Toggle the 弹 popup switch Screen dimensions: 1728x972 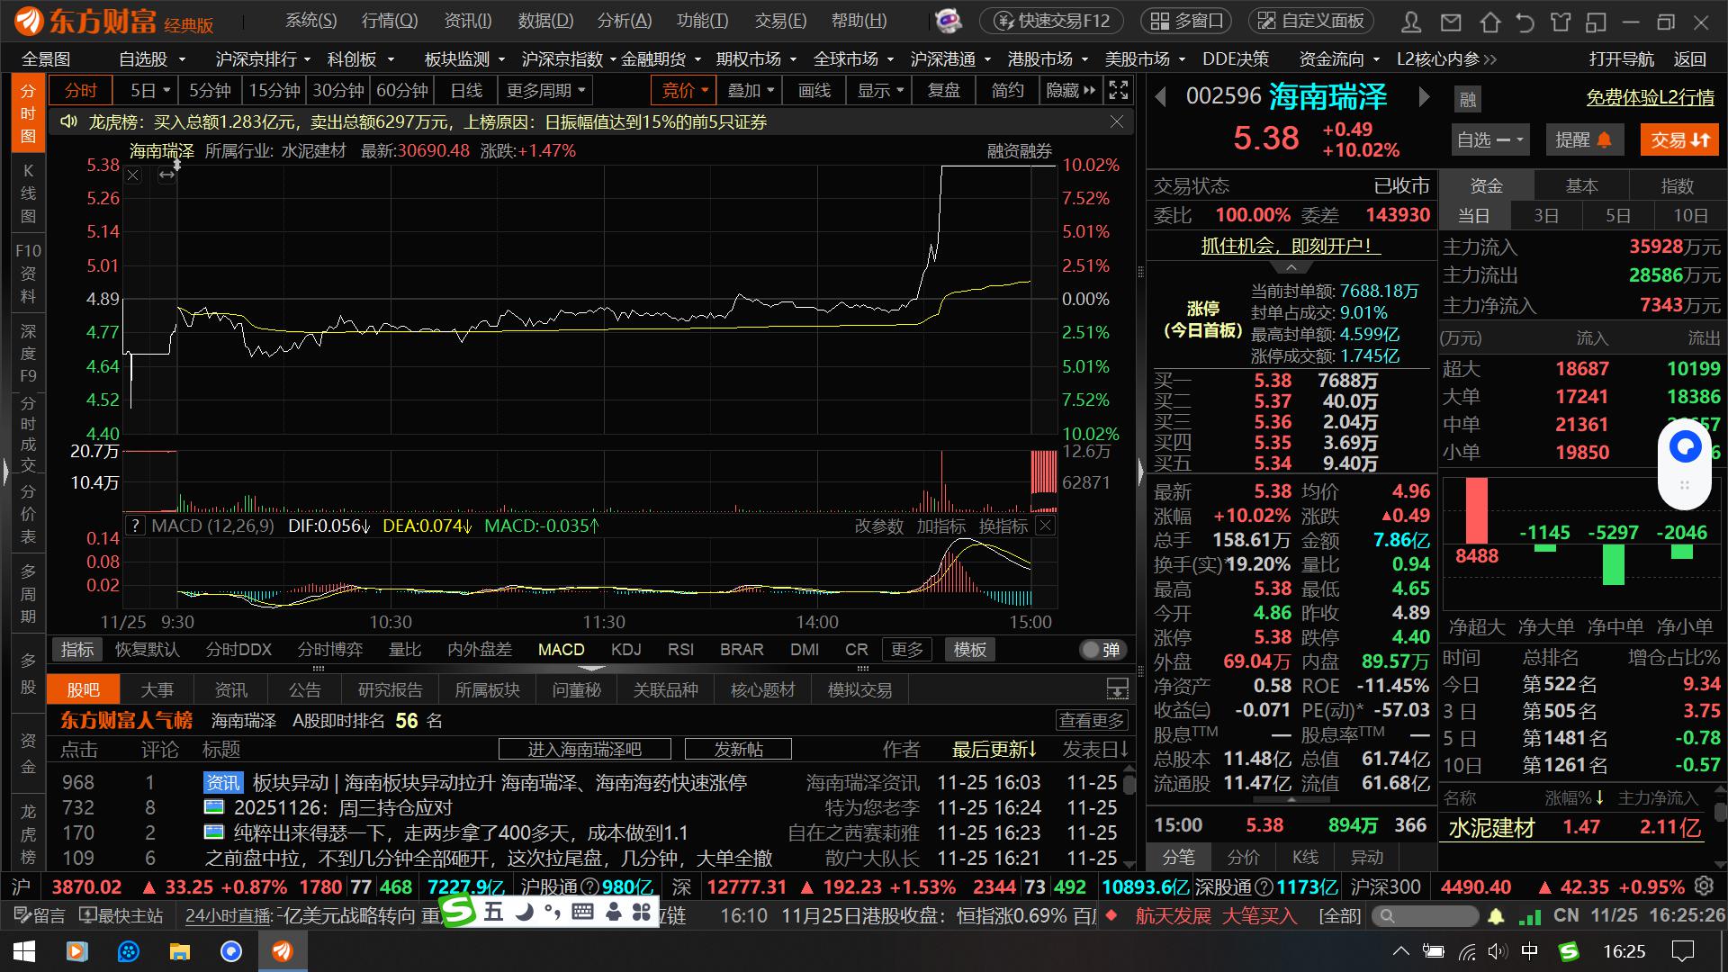(1102, 650)
